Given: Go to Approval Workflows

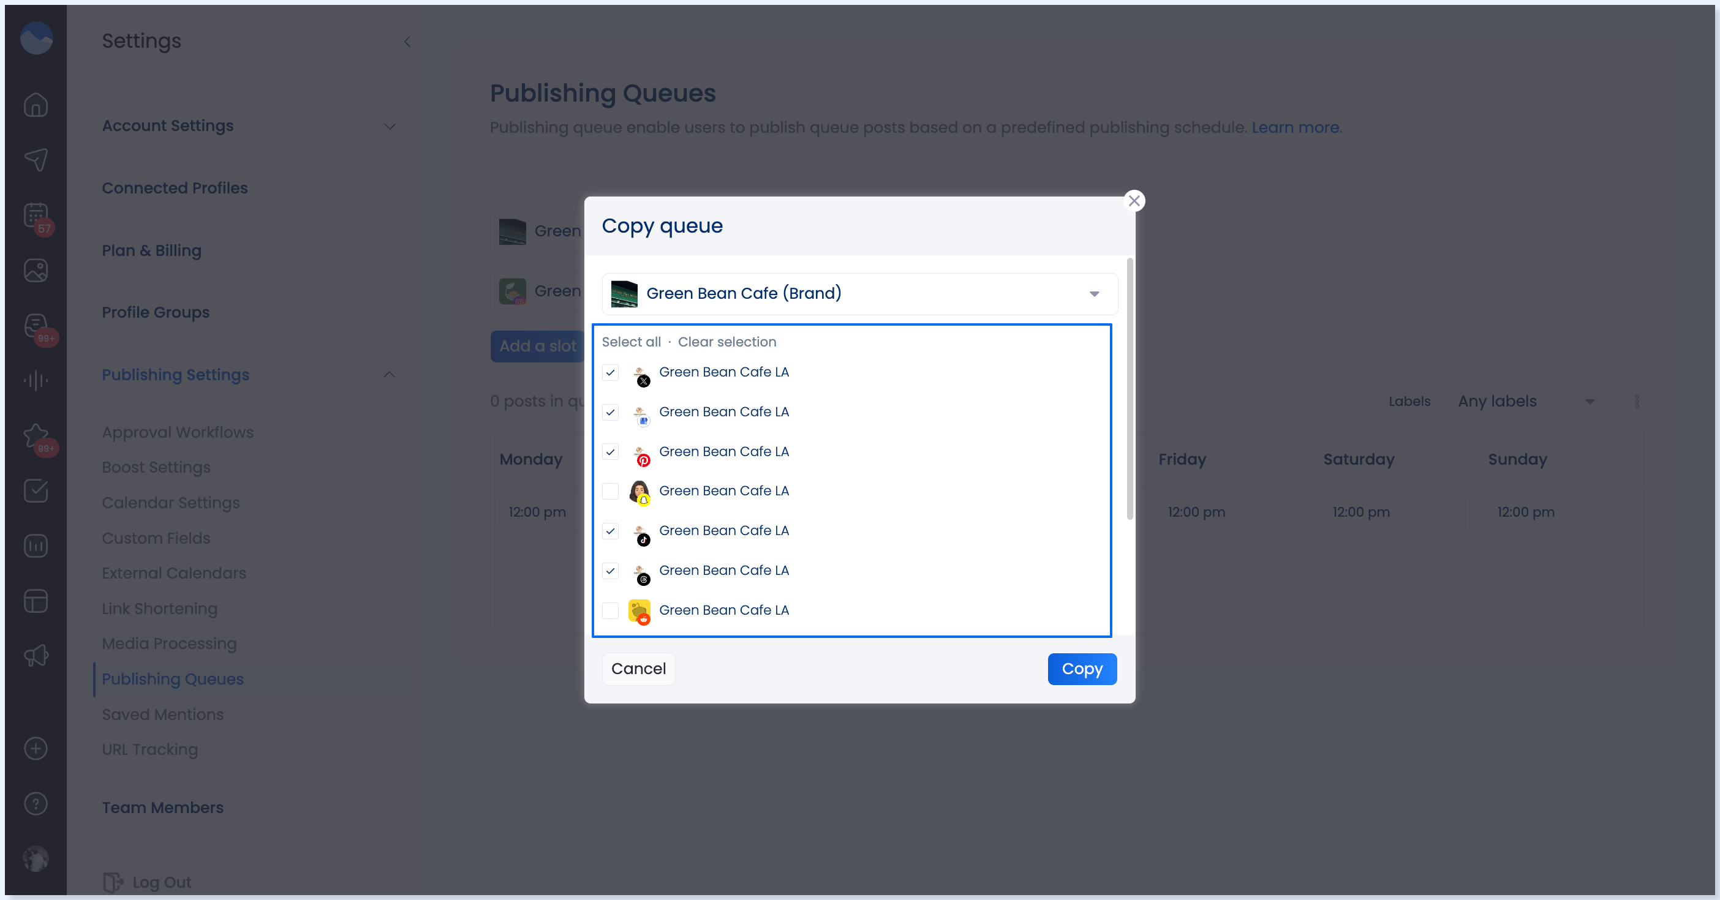Looking at the screenshot, I should coord(178,432).
